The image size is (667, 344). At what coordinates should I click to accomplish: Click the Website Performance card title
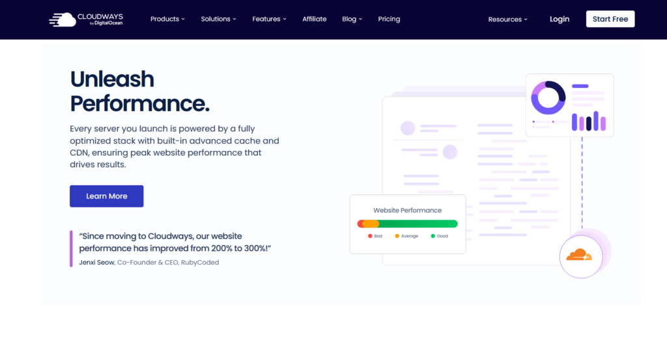407,210
